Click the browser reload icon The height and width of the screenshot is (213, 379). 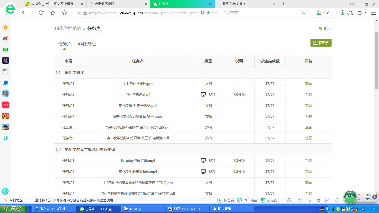coord(41,13)
